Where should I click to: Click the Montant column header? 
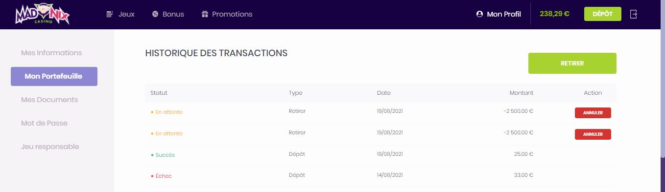521,93
